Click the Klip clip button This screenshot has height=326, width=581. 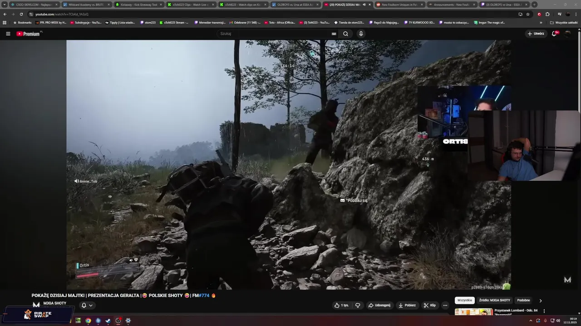pos(429,305)
